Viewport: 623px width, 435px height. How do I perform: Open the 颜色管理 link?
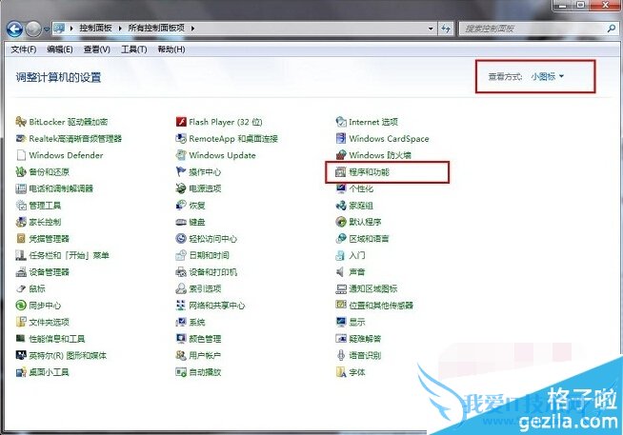click(x=205, y=339)
